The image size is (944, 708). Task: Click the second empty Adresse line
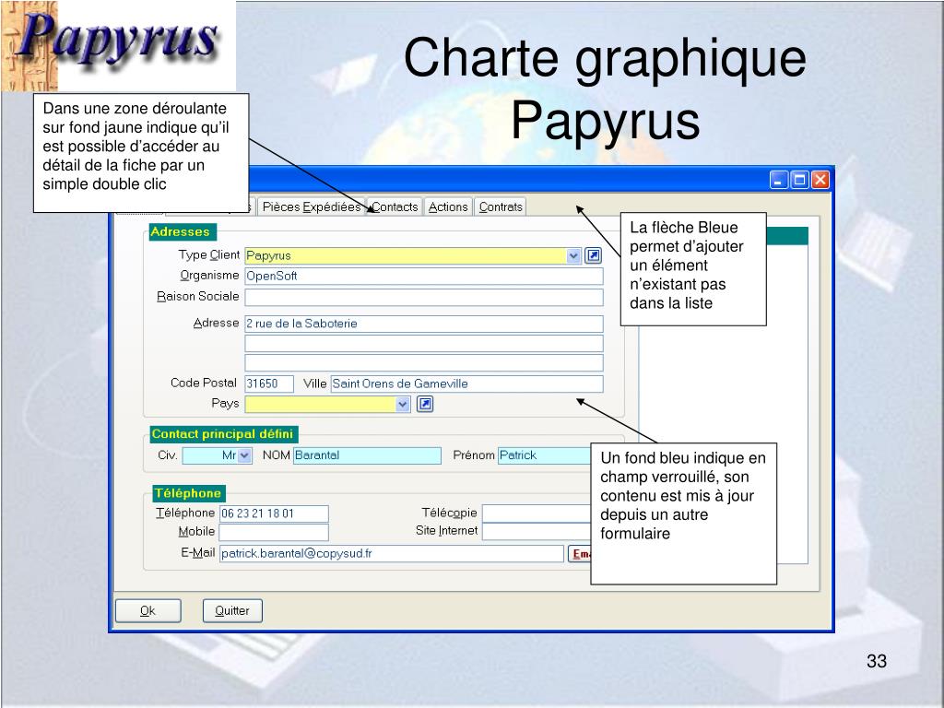(x=424, y=344)
